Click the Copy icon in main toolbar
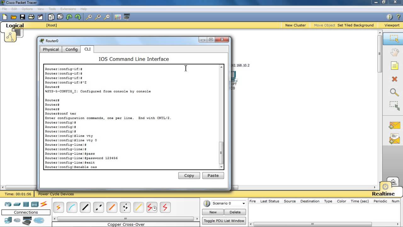This screenshot has height=227, width=403. coord(51,17)
